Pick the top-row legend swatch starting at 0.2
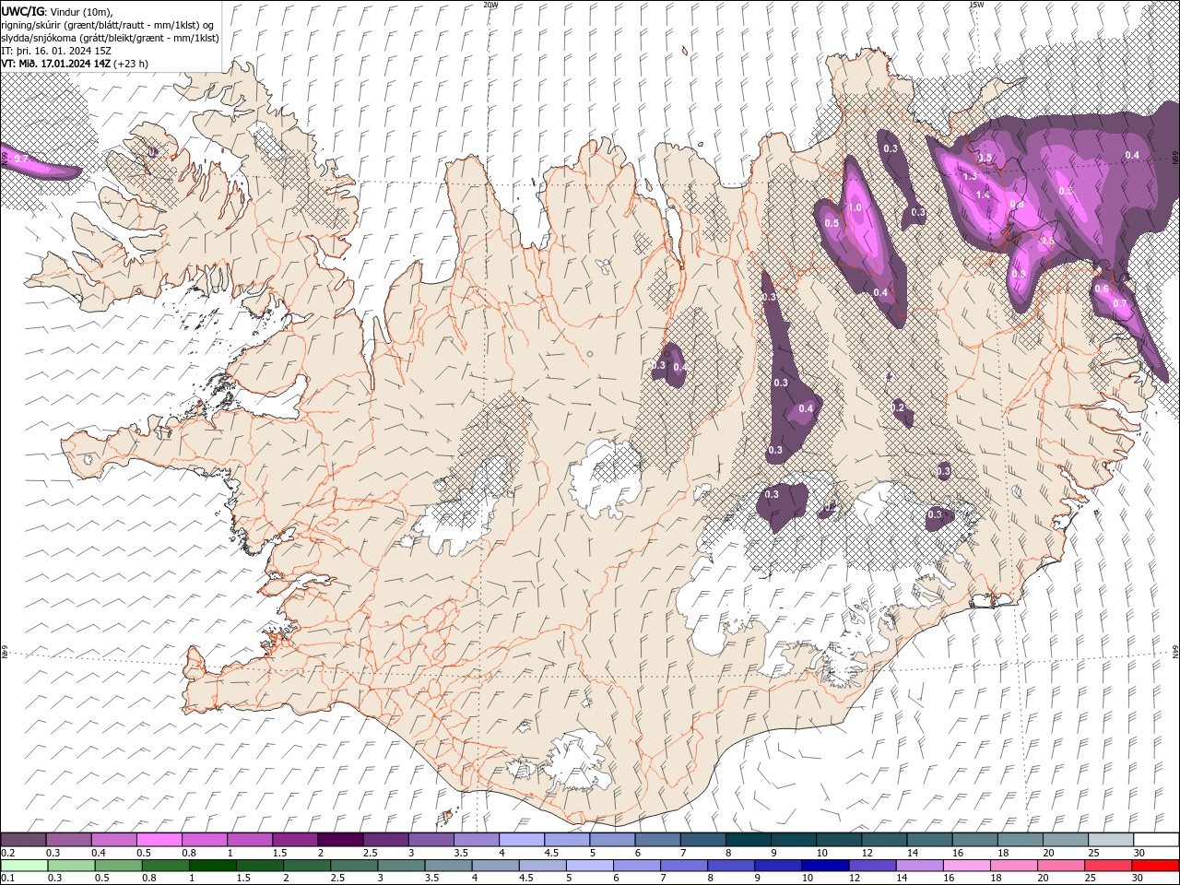Viewport: 1180px width, 885px height. click(x=23, y=840)
